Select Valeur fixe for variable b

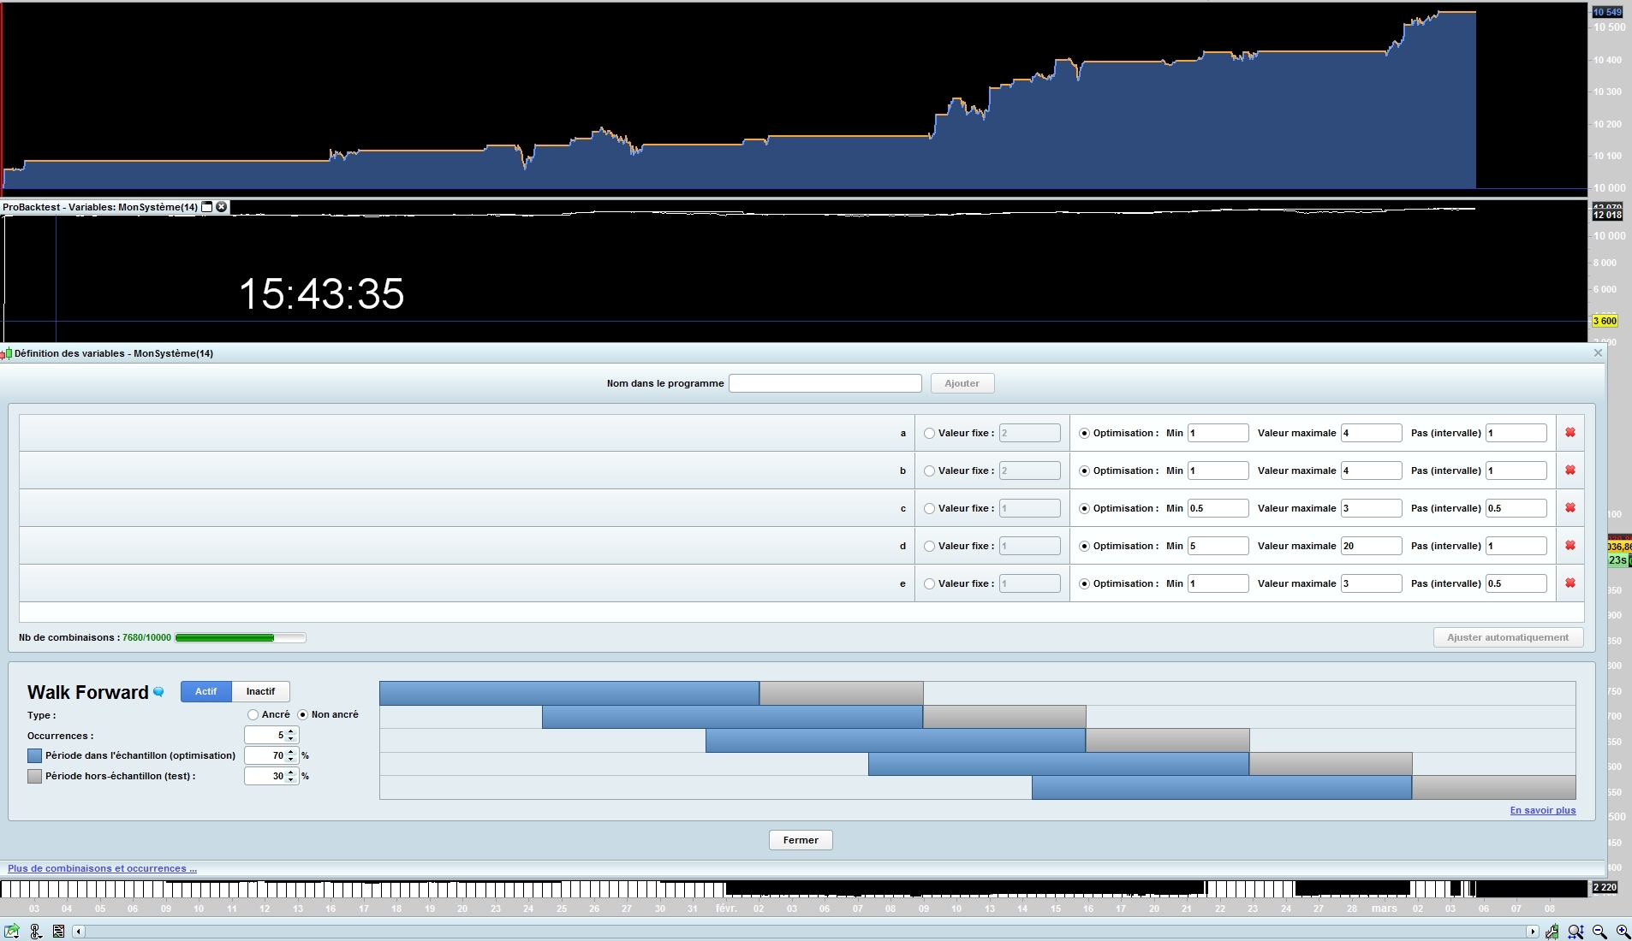[x=929, y=471]
